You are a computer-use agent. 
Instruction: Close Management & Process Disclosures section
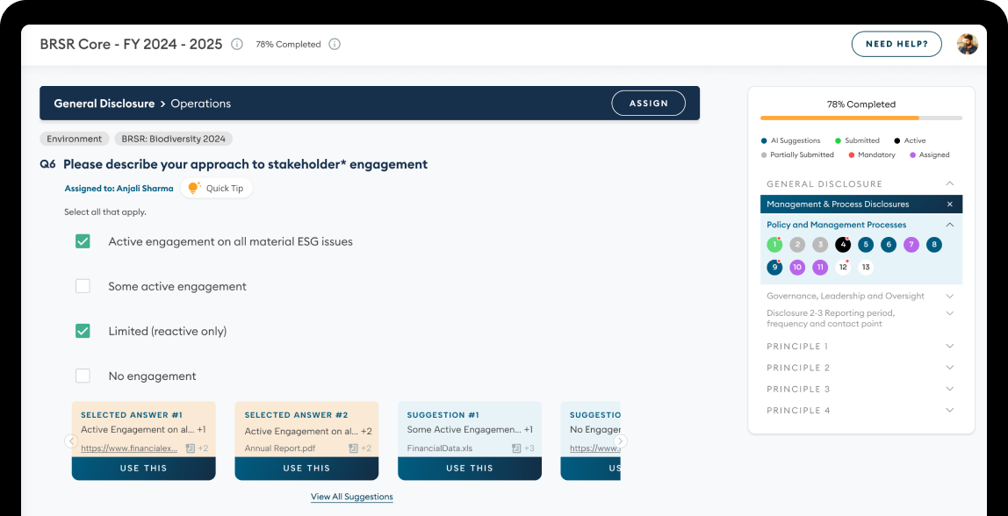tap(949, 204)
